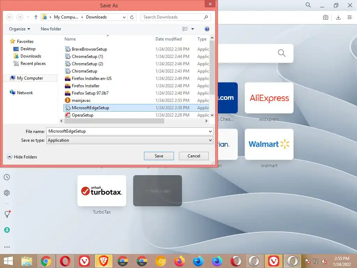Click the Save button
The width and height of the screenshot is (357, 268).
[159, 156]
